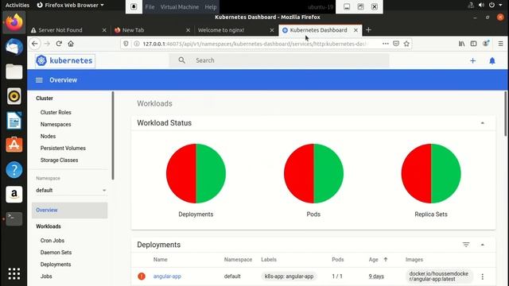509x286 pixels.
Task: Open Activities overview
Action: click(x=17, y=6)
